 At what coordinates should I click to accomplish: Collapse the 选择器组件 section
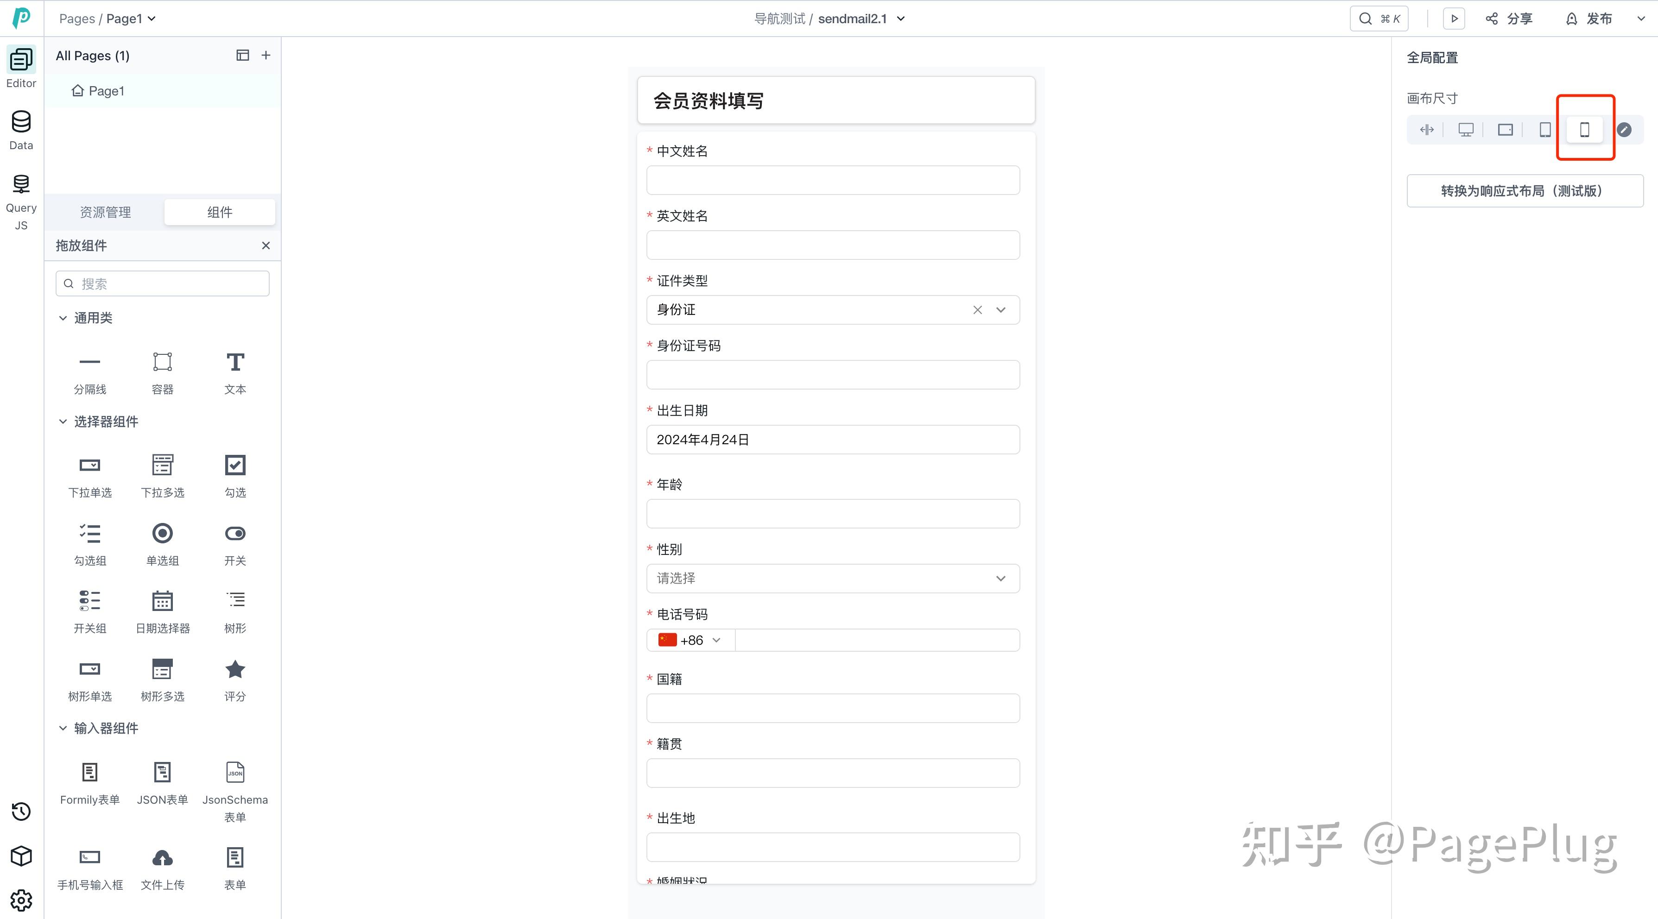click(x=63, y=422)
